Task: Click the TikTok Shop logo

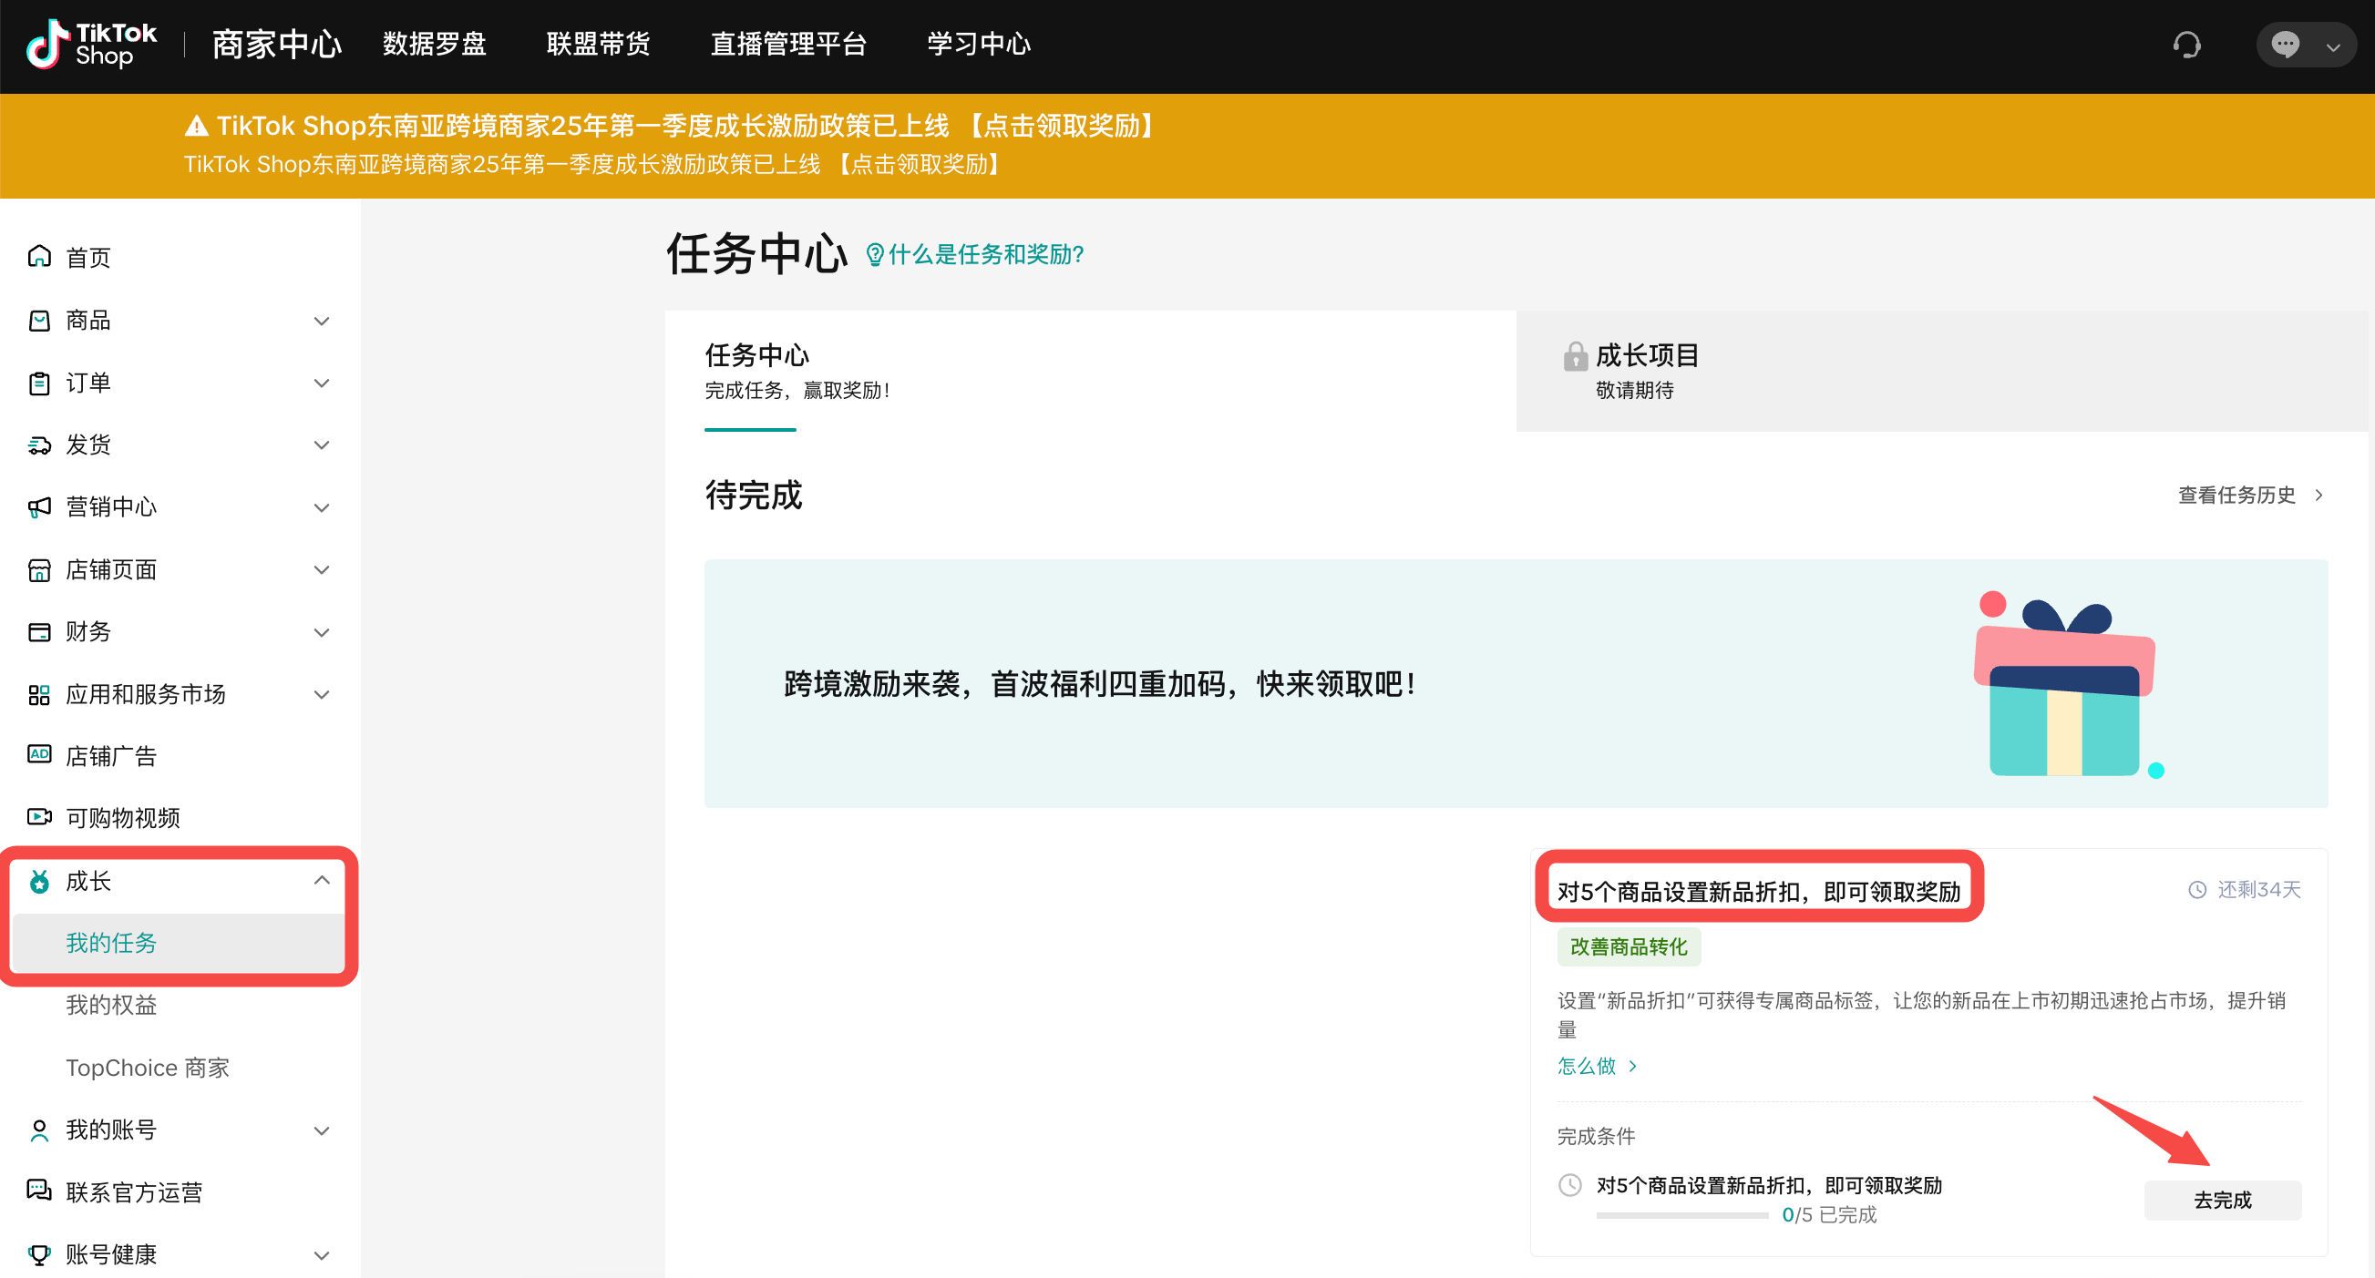Action: pos(92,45)
